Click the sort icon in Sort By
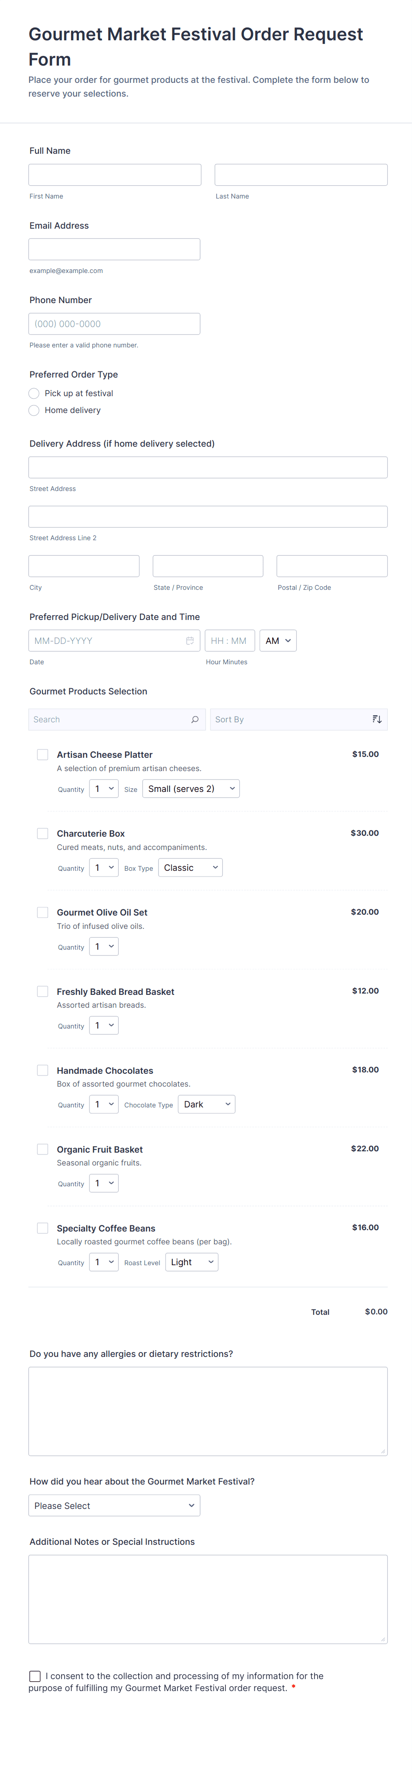This screenshot has width=412, height=1785. point(377,719)
